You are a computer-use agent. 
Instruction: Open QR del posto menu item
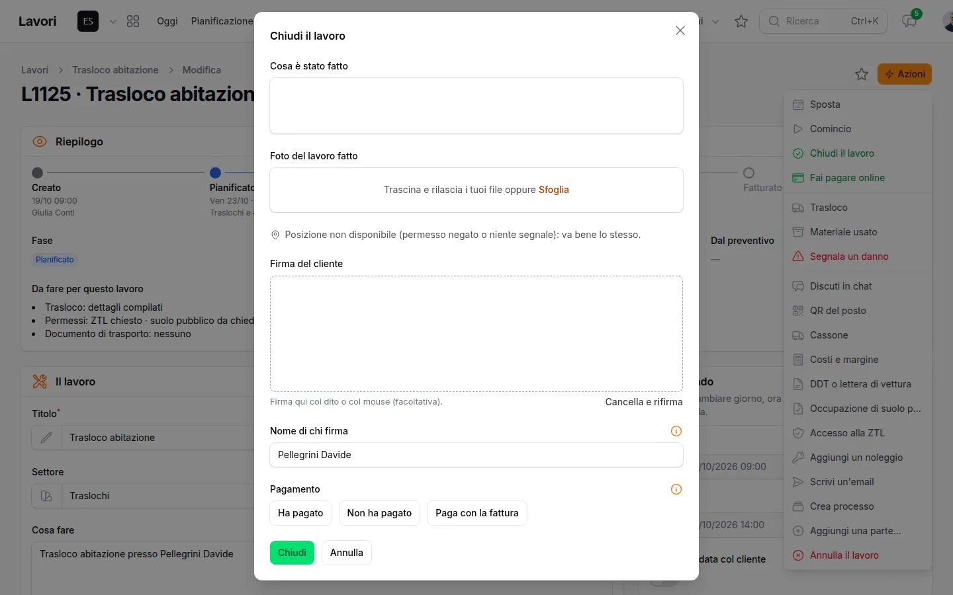tap(858, 311)
